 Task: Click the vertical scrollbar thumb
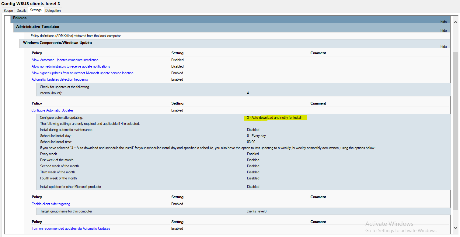coord(455,130)
